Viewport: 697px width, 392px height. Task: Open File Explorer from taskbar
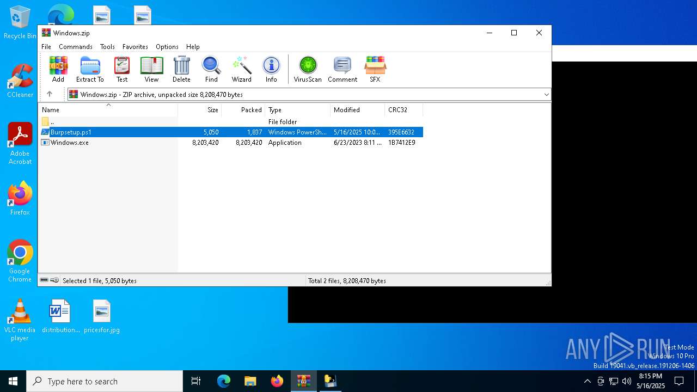coord(250,381)
